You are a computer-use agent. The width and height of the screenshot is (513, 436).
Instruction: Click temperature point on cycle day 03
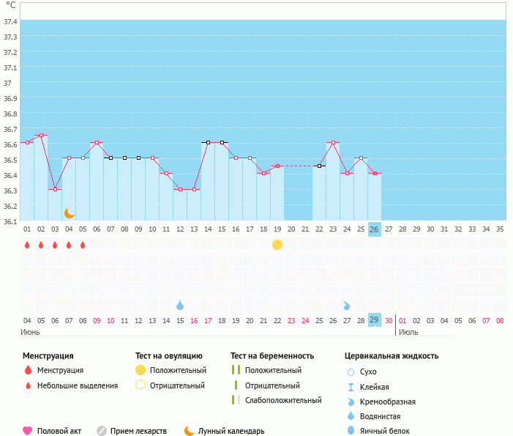[x=55, y=189]
